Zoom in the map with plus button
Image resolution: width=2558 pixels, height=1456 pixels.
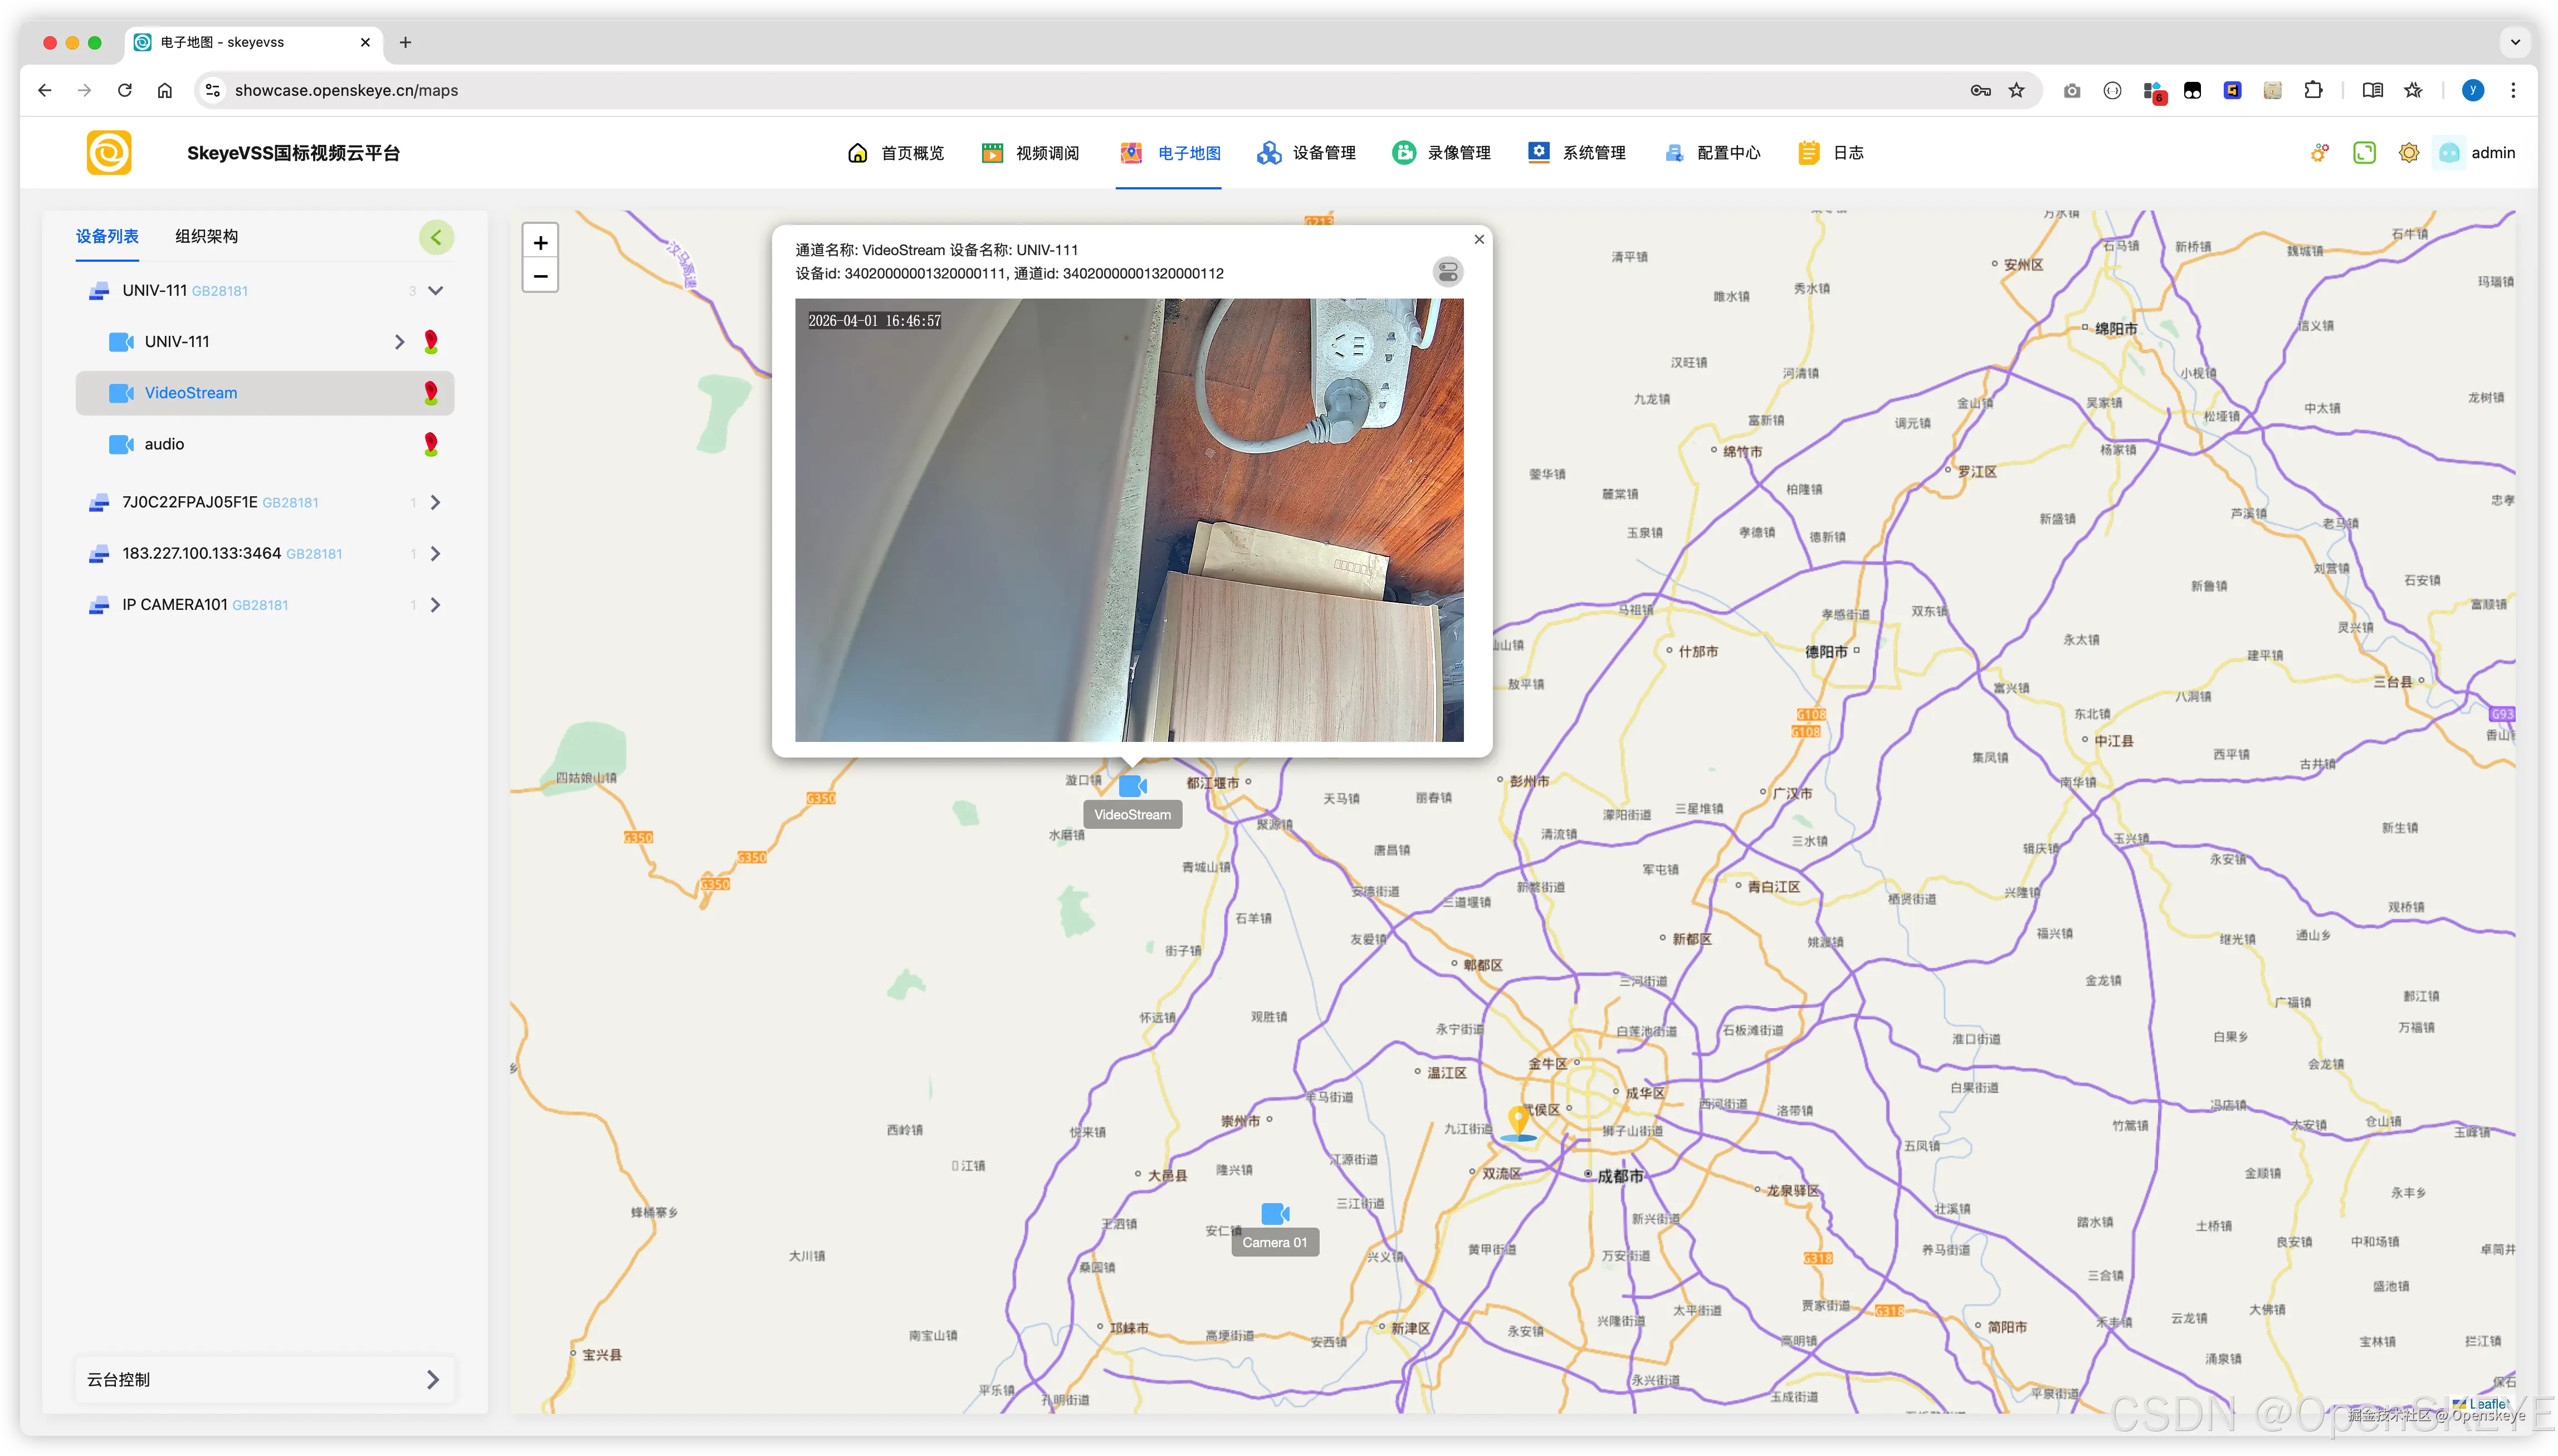540,242
